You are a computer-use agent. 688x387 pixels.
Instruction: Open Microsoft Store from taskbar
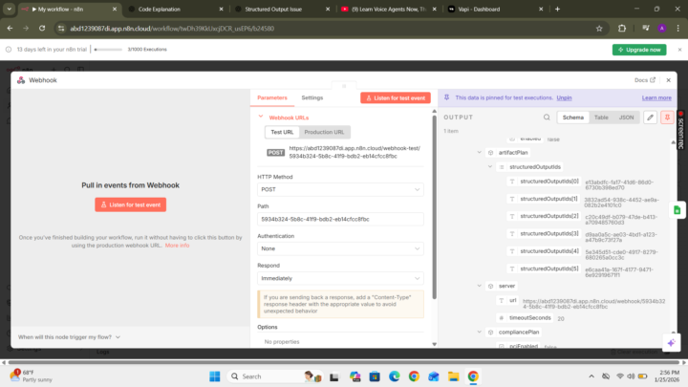(x=375, y=376)
